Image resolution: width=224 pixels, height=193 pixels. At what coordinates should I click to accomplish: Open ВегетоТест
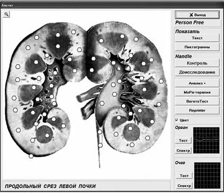(197, 101)
